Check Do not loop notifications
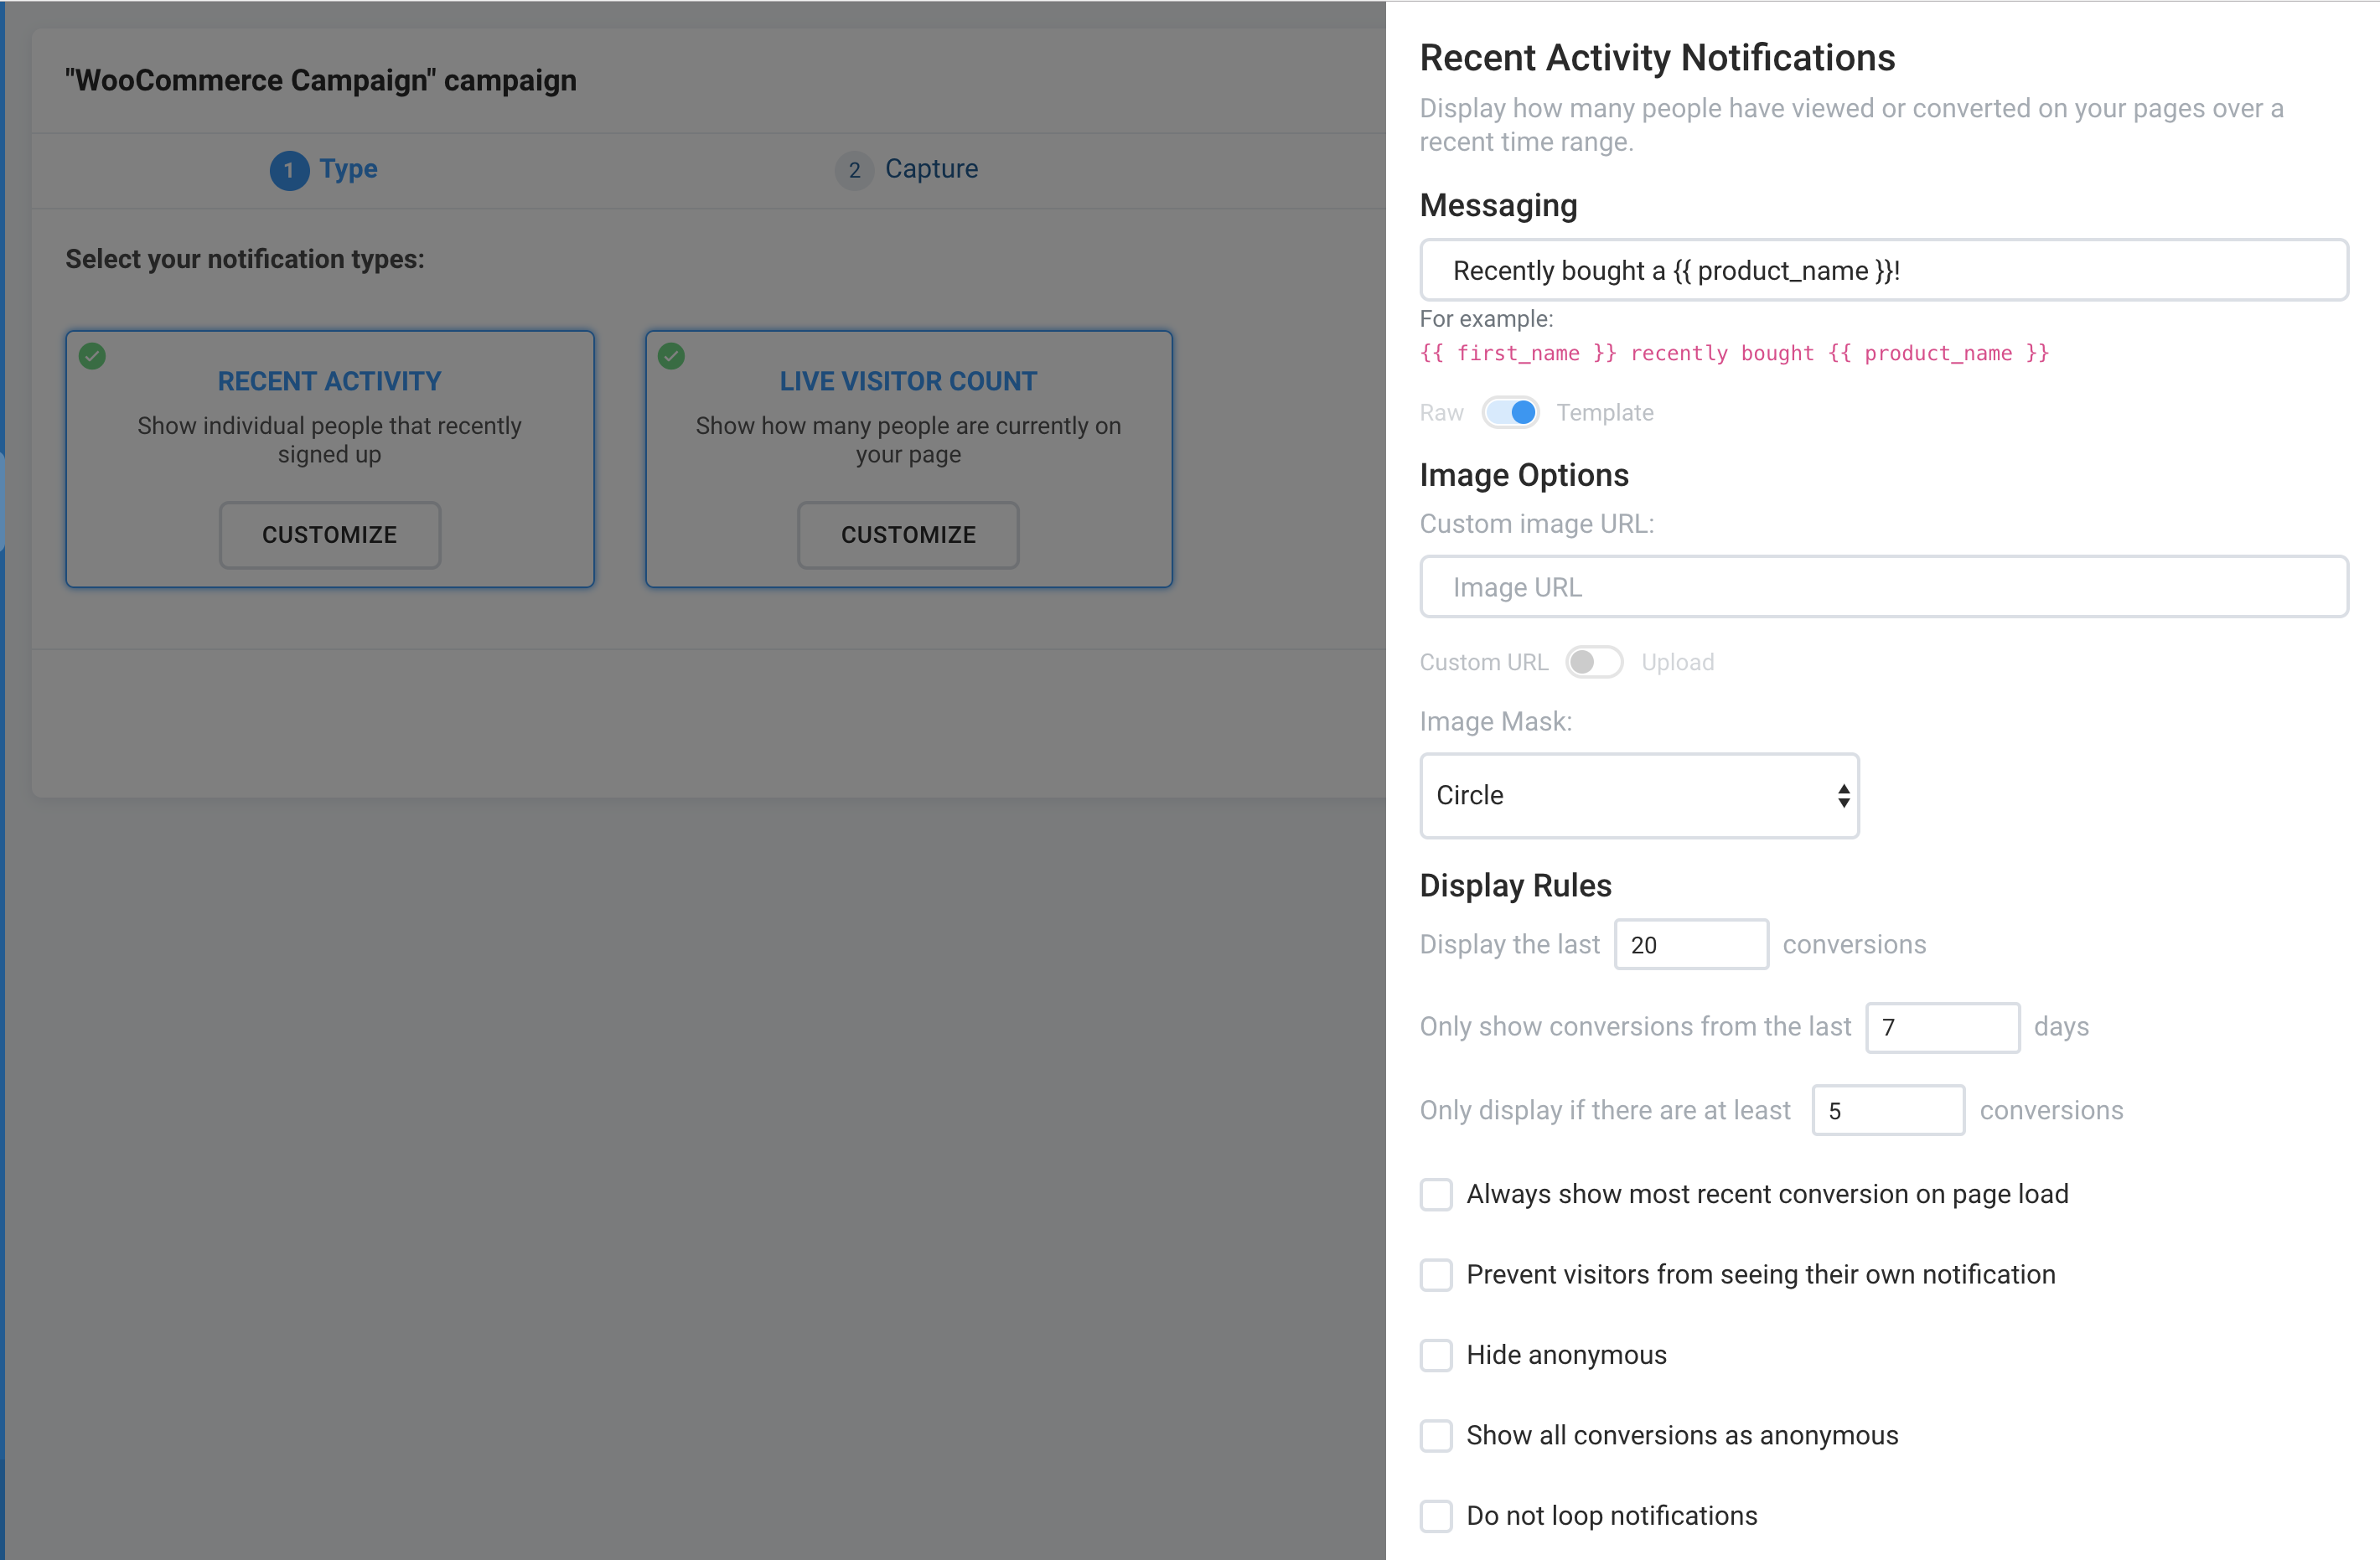The image size is (2380, 1560). (x=1436, y=1515)
